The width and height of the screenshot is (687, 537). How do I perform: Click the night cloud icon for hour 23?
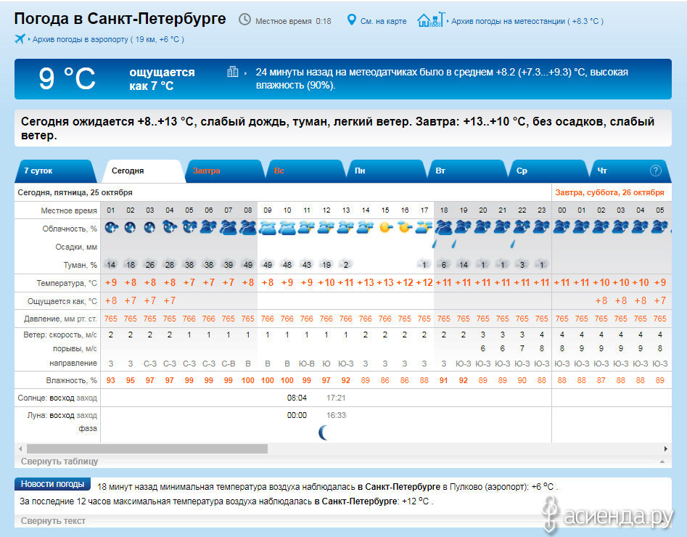(x=541, y=228)
